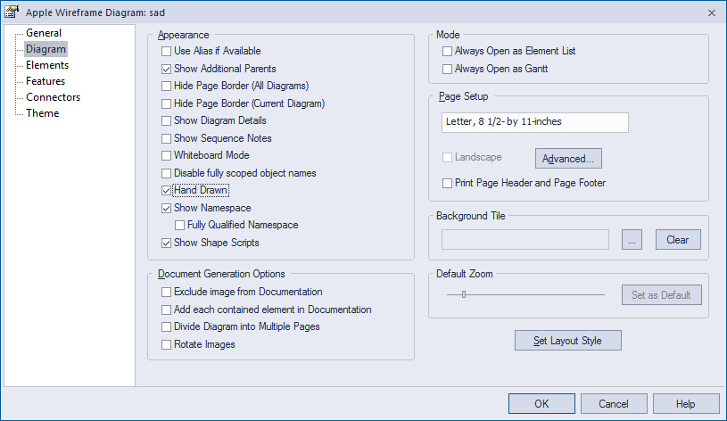
Task: Click the Landscape checkbox
Action: (448, 158)
